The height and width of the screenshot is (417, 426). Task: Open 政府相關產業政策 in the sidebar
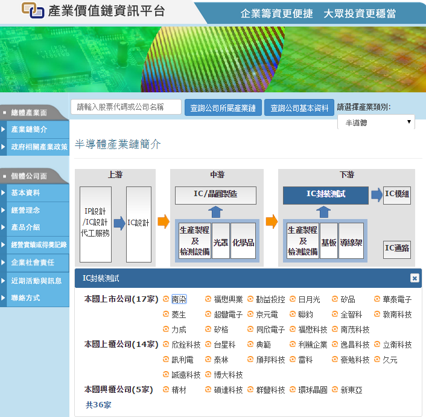point(35,147)
